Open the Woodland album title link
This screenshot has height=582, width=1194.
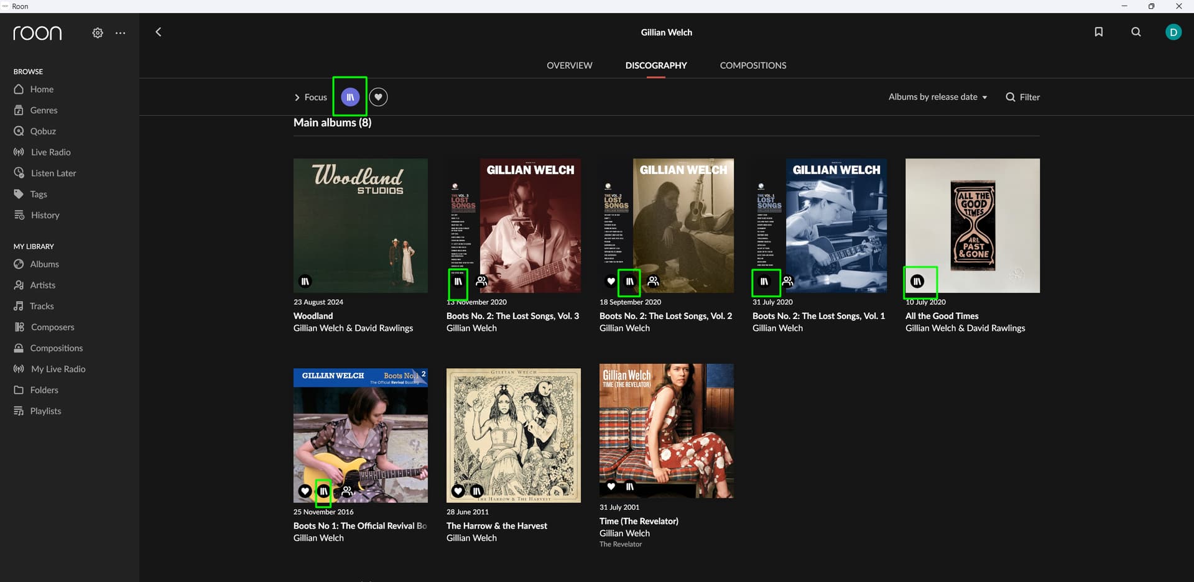pos(313,316)
